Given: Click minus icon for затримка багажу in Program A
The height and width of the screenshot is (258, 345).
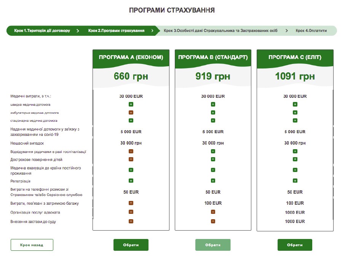Looking at the screenshot, I should (131, 203).
